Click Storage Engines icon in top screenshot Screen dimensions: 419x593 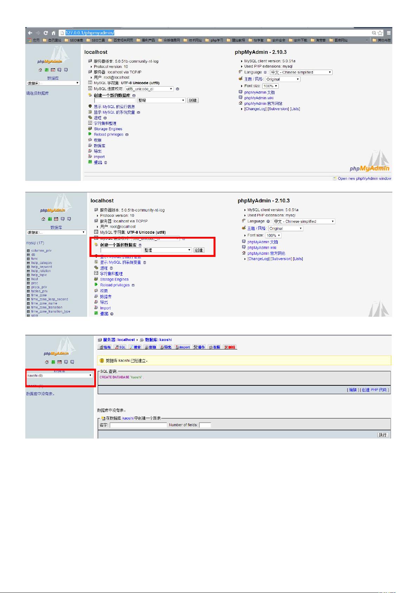[90, 129]
